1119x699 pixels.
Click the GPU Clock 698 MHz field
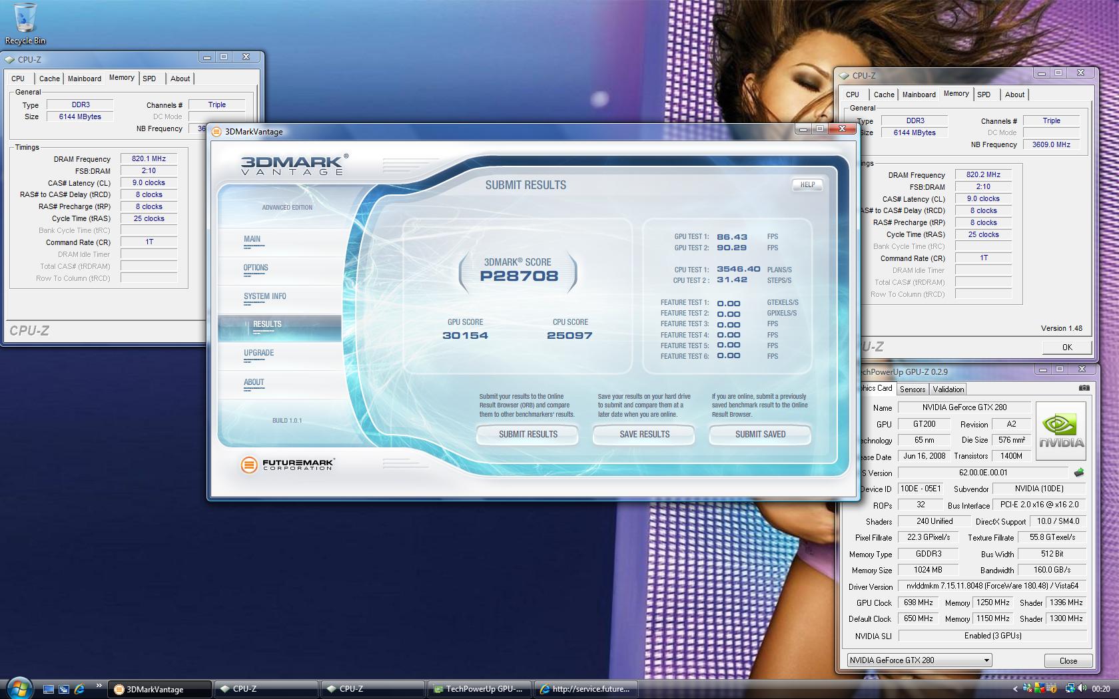click(x=919, y=602)
